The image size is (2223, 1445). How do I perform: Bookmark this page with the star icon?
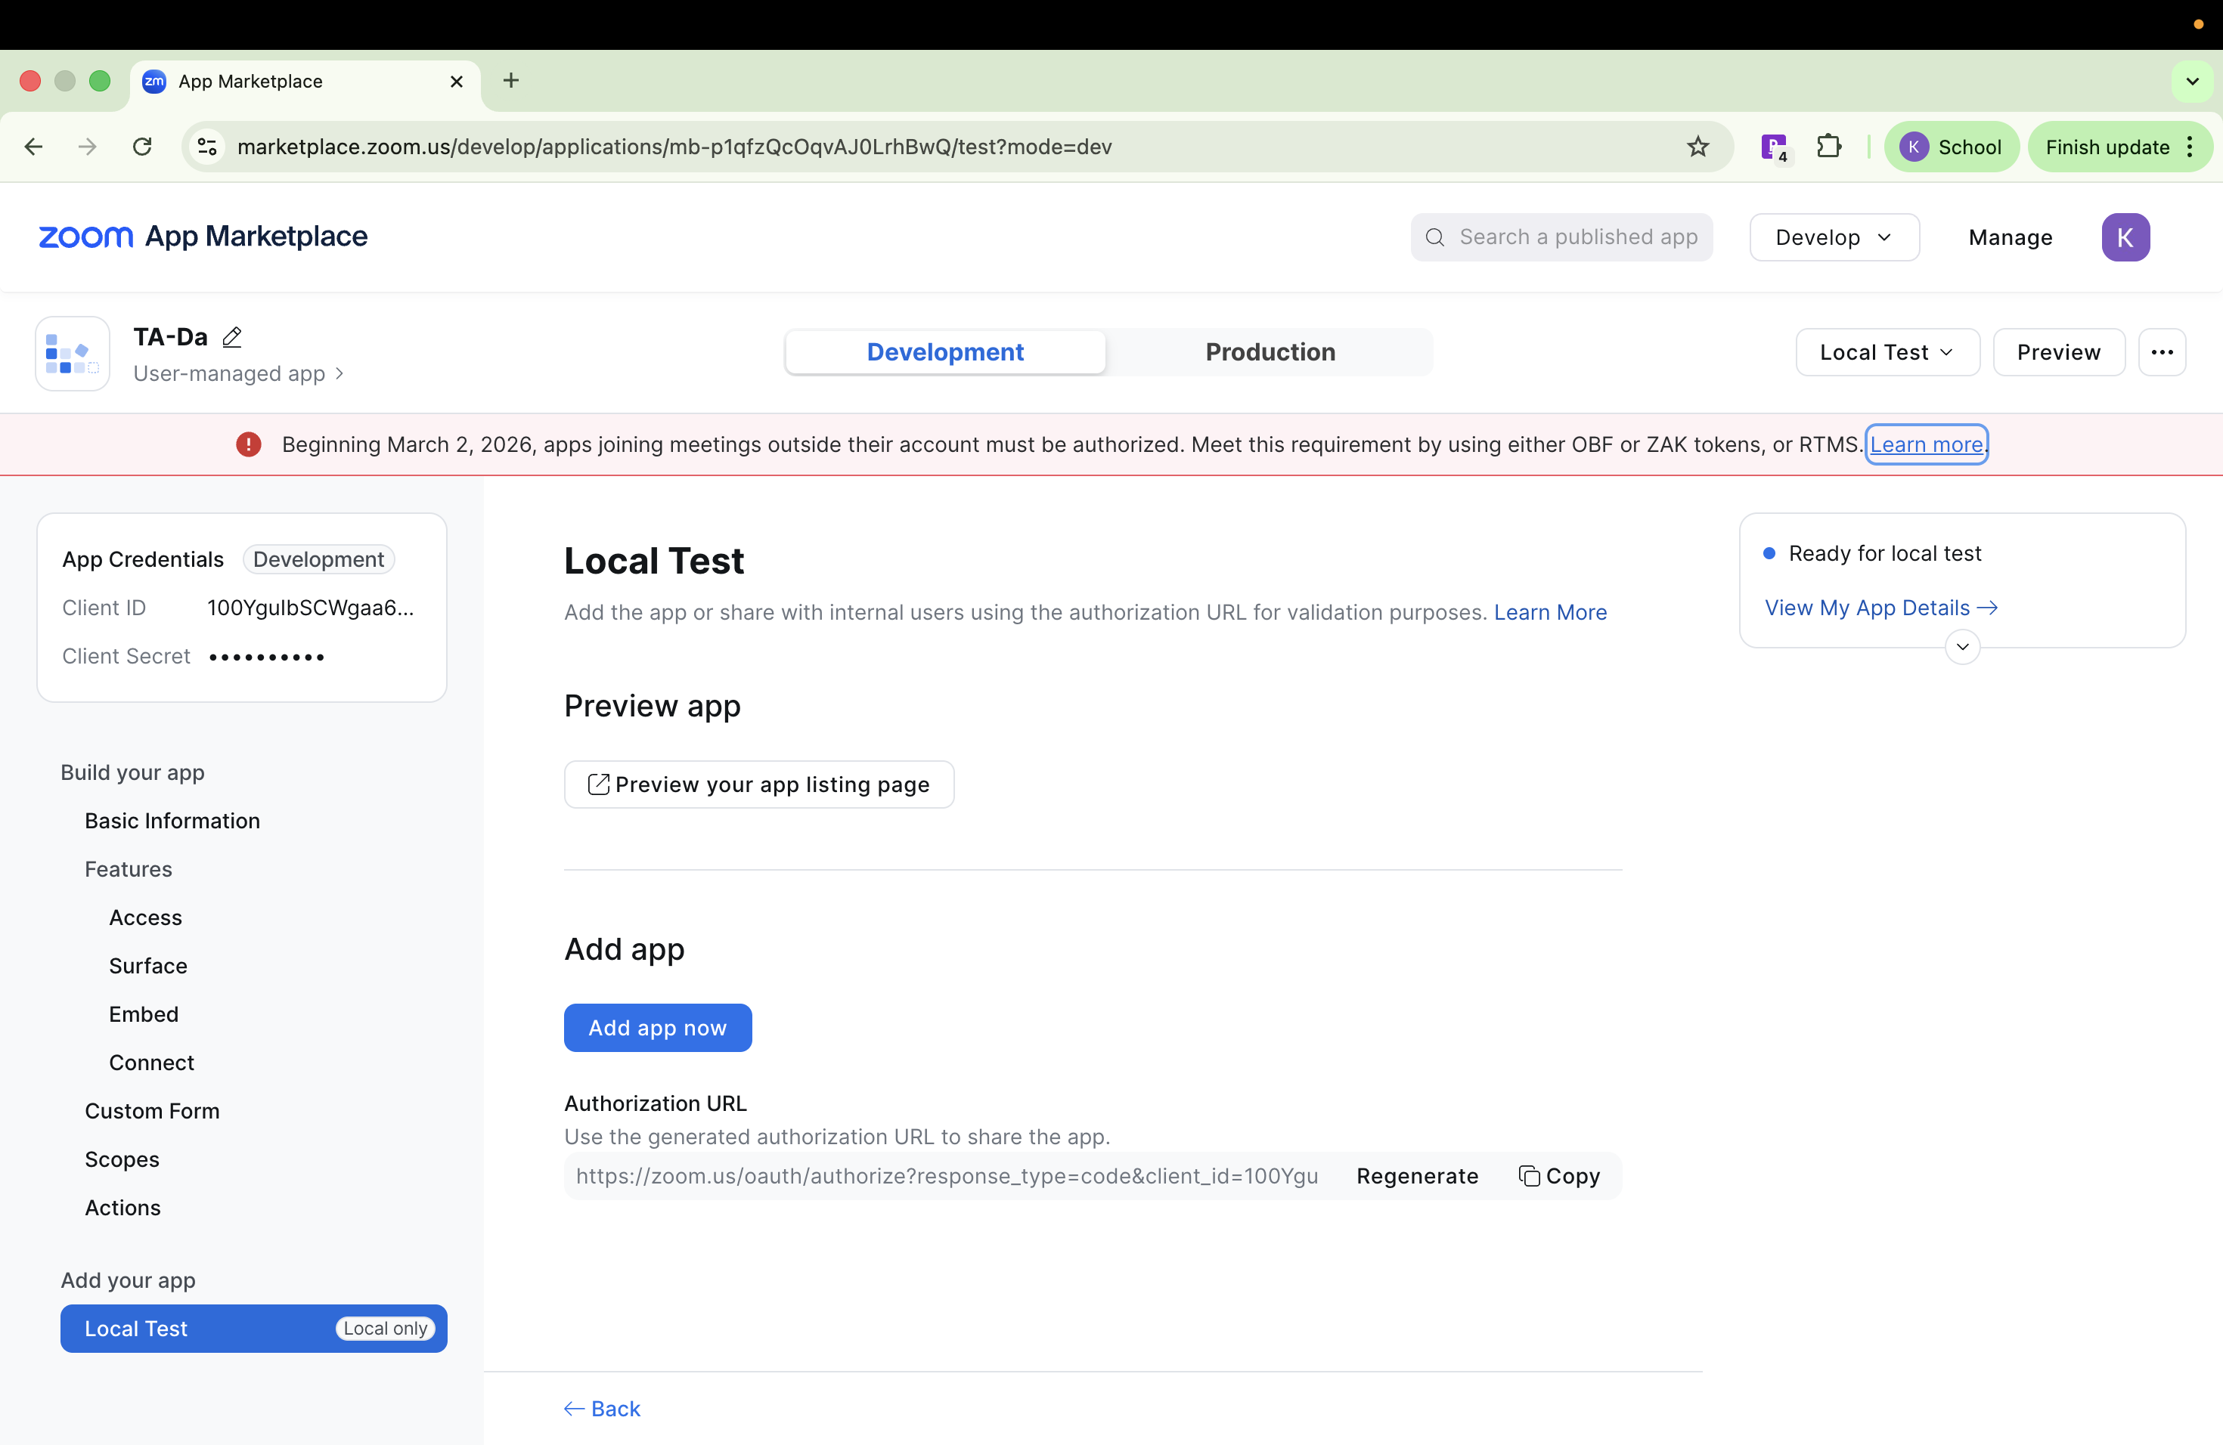[x=1697, y=147]
